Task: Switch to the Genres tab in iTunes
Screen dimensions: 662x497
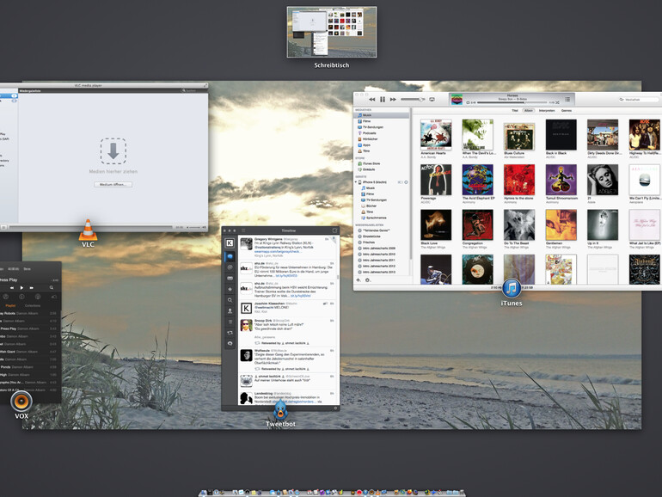Action: [567, 111]
